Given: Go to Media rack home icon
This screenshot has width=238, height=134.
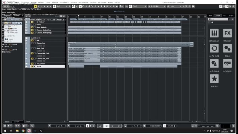Looking at the screenshot, I should 212,22.
